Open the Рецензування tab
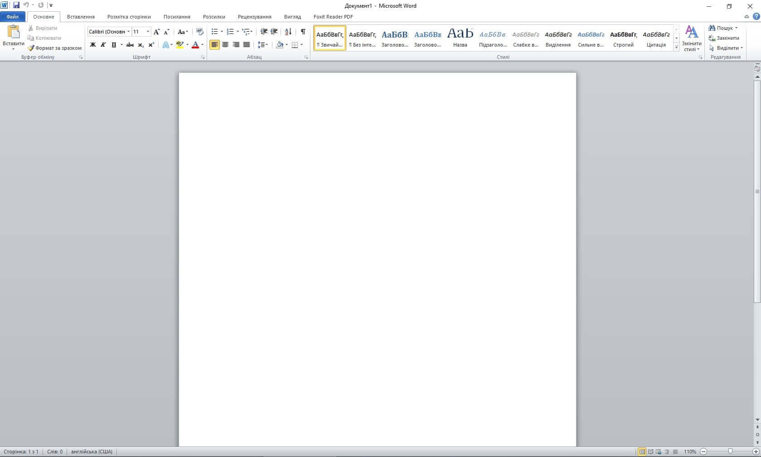 [255, 17]
